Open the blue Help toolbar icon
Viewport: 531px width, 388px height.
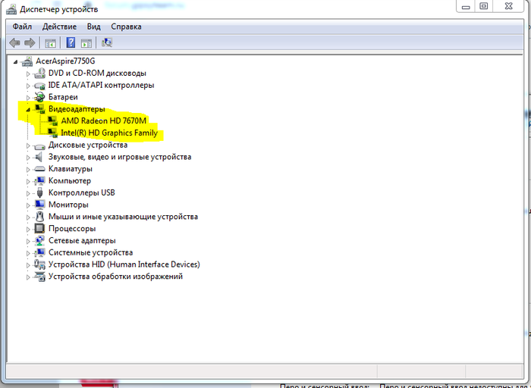tap(71, 42)
